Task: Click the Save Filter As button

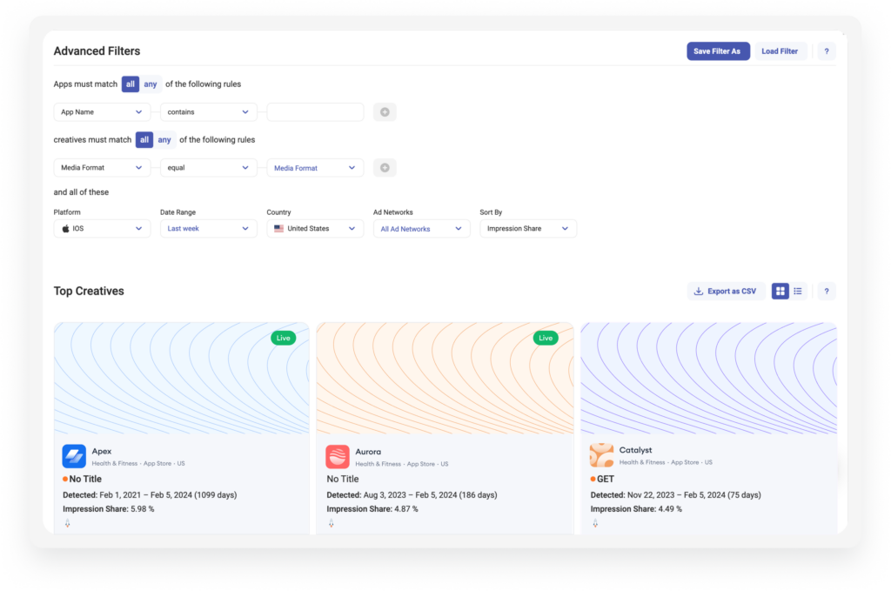Action: point(718,51)
